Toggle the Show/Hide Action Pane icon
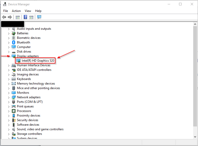 click(x=31, y=17)
